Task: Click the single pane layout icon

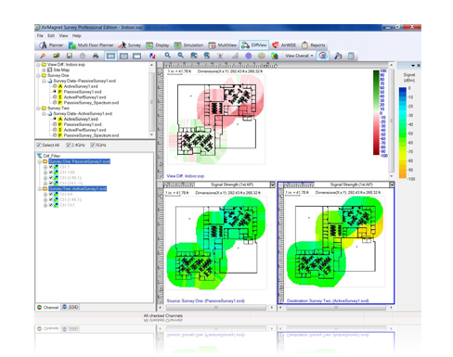Action: click(136, 56)
